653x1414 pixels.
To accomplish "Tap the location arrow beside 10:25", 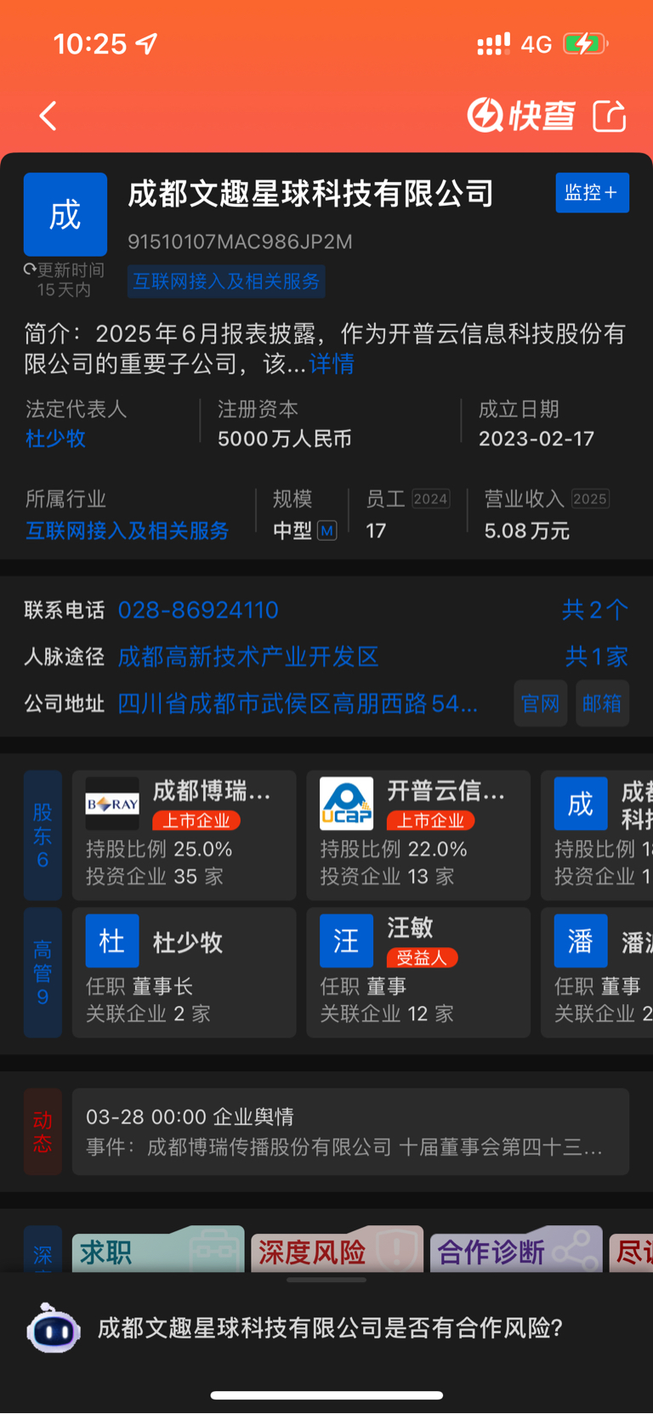I will (x=147, y=43).
